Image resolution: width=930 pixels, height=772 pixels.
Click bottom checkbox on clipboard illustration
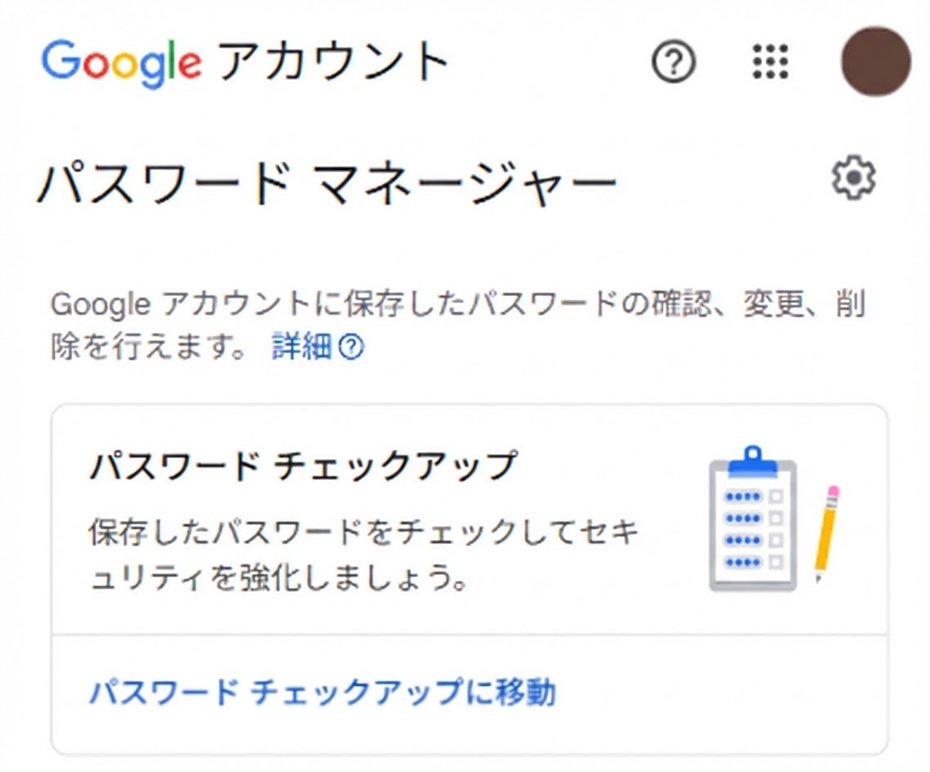776,562
